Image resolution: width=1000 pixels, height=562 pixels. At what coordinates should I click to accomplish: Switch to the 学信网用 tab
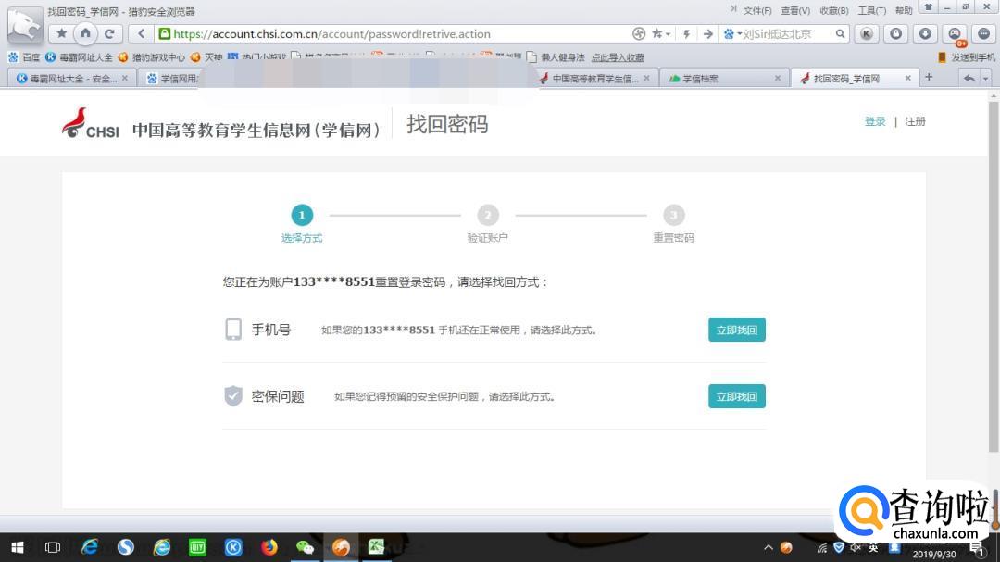[171, 78]
